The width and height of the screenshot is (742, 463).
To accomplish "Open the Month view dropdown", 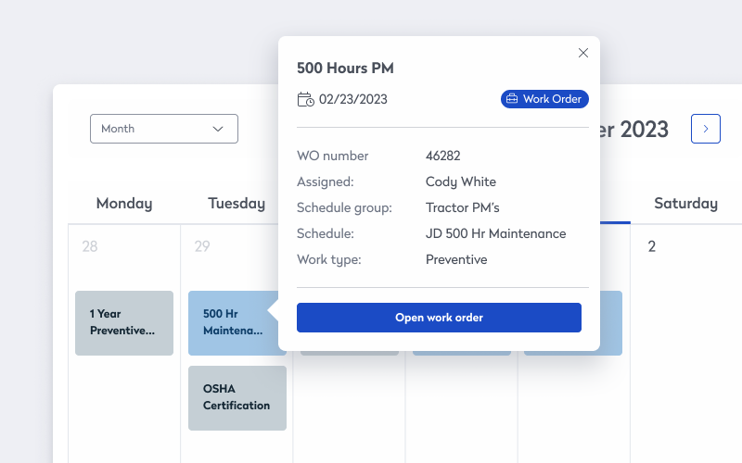I will (164, 129).
